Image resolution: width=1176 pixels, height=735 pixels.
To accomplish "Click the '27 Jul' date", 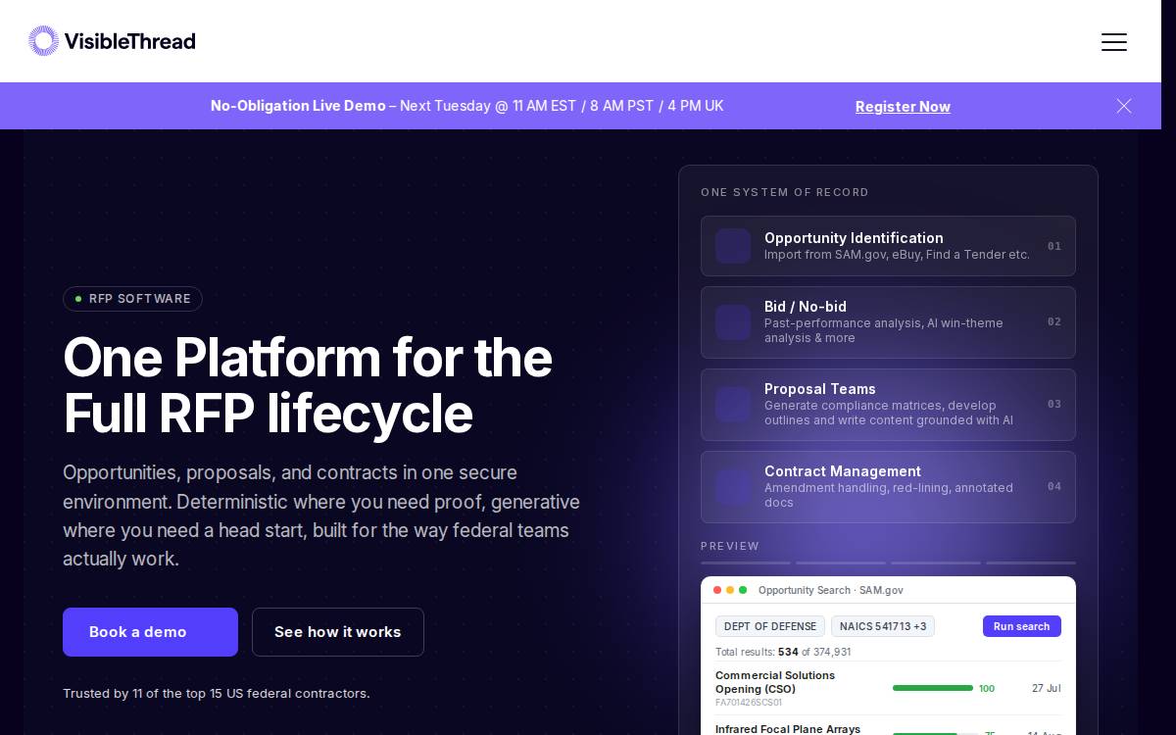I will click(x=1047, y=688).
